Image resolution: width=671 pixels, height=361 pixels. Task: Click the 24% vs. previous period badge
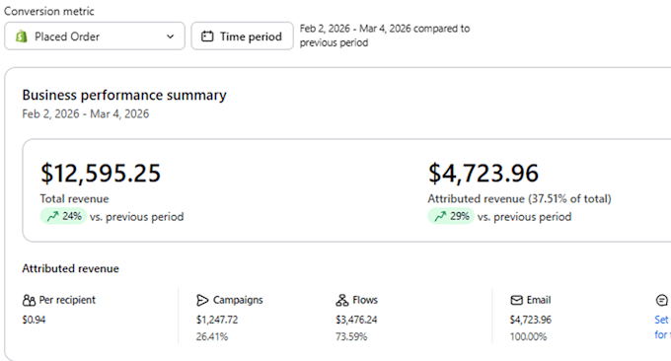coord(63,216)
